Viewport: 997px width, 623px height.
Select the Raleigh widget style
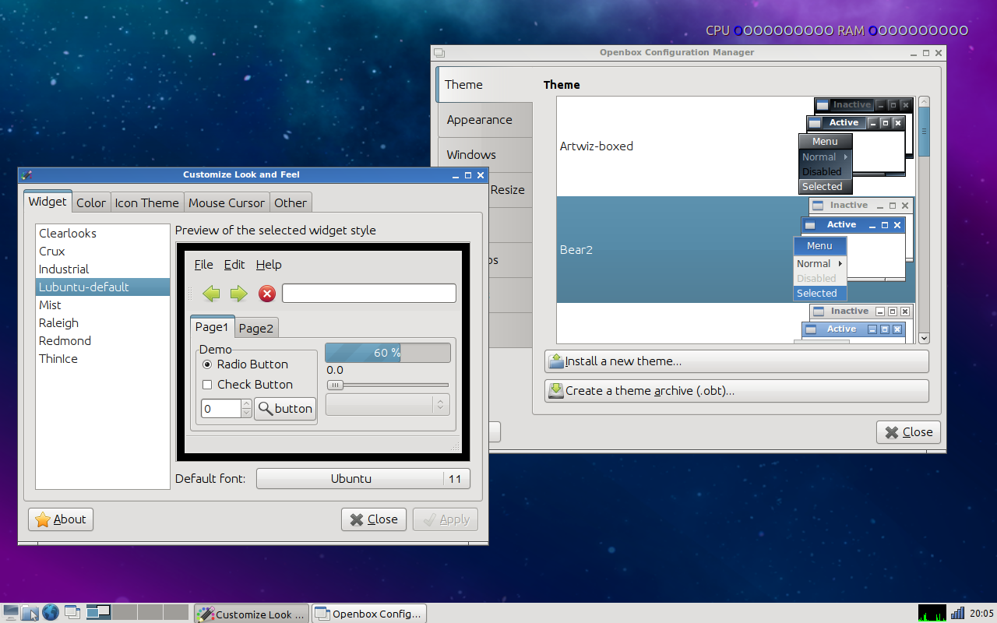point(103,323)
